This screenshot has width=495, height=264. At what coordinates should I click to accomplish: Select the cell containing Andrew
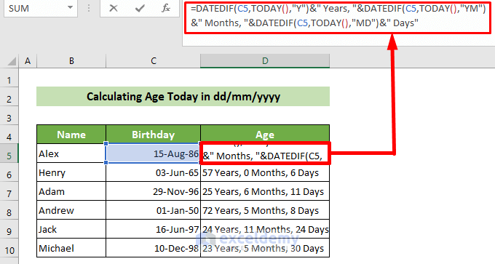point(71,210)
